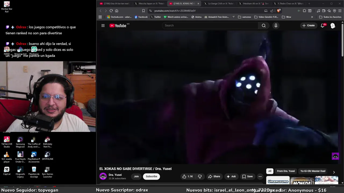Open the Papelera de reciclaje icon
The height and width of the screenshot is (193, 344).
point(34,172)
